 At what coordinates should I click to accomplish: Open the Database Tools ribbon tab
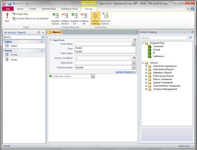point(69,9)
